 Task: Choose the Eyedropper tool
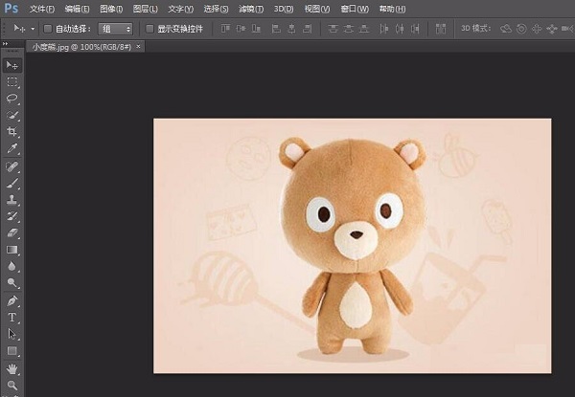[x=12, y=148]
